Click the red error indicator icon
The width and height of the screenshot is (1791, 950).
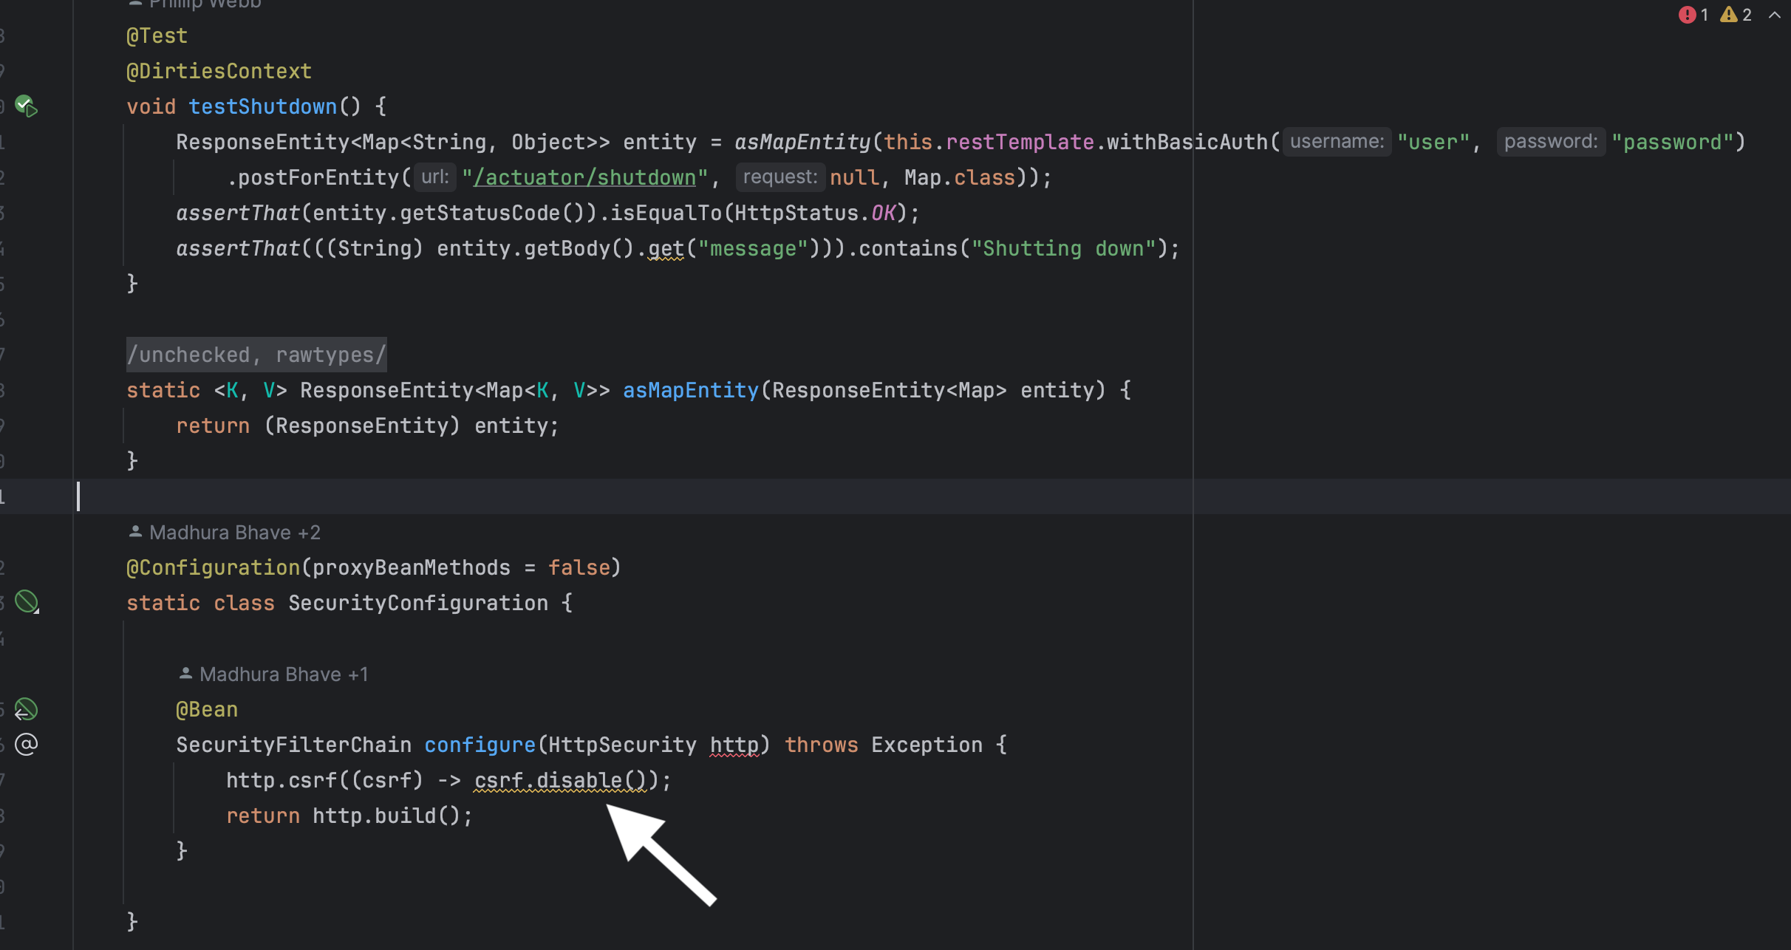(1687, 15)
